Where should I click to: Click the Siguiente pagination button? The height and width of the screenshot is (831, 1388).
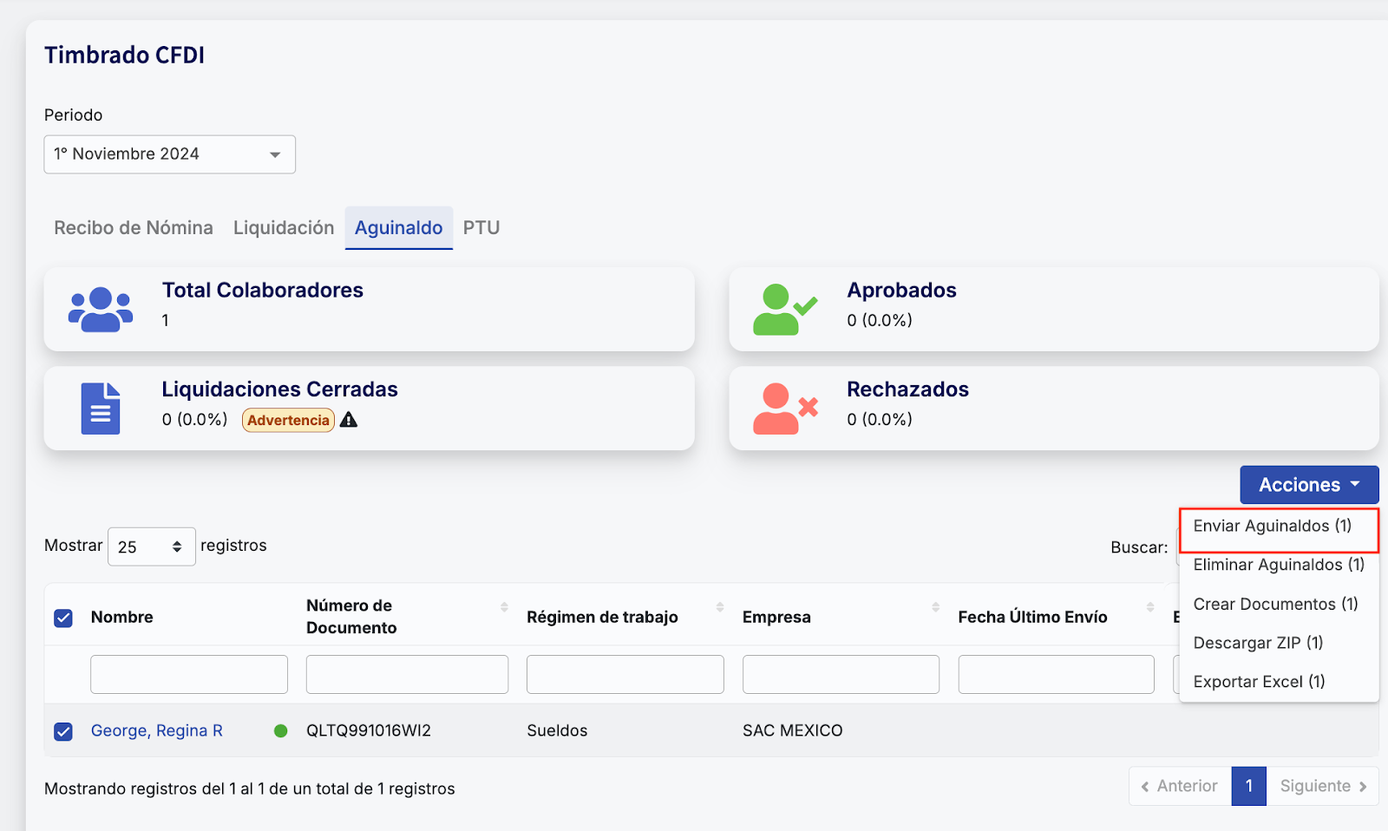click(1322, 786)
